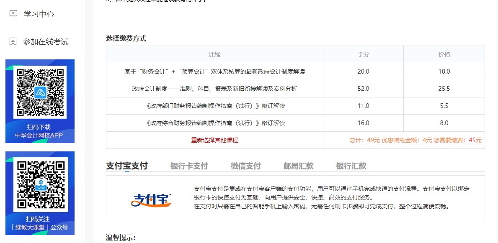
Task: Click the 课程 table header cell
Action: pos(214,54)
